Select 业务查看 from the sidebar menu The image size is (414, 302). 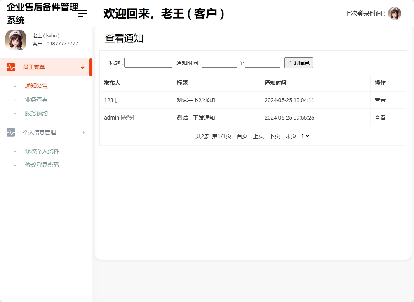[36, 99]
